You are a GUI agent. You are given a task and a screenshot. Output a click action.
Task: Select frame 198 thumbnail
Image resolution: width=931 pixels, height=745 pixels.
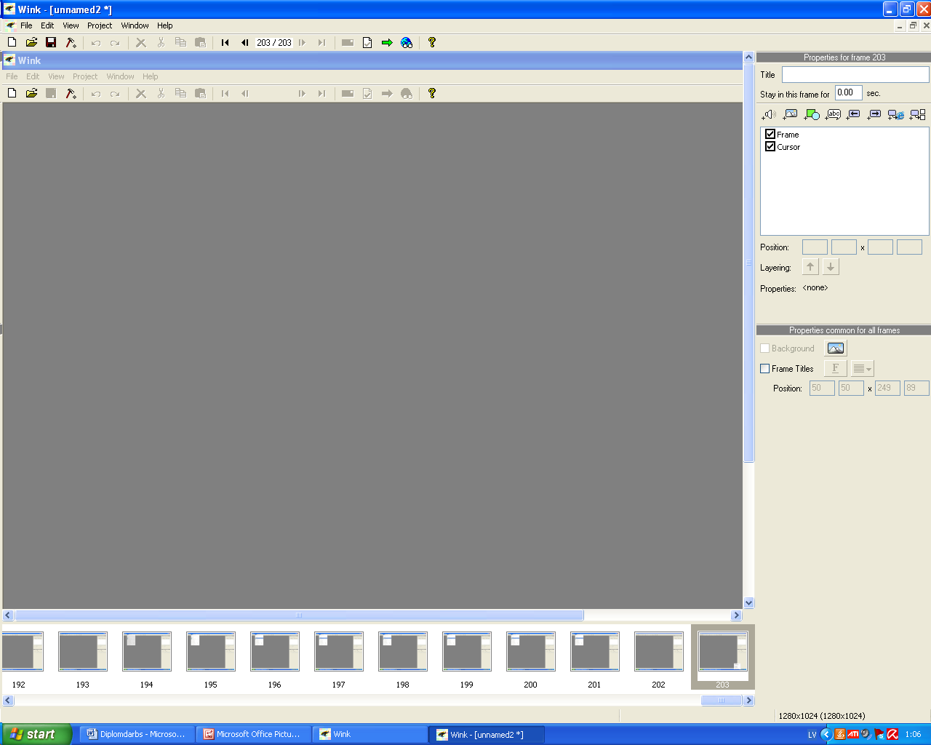pyautogui.click(x=403, y=652)
